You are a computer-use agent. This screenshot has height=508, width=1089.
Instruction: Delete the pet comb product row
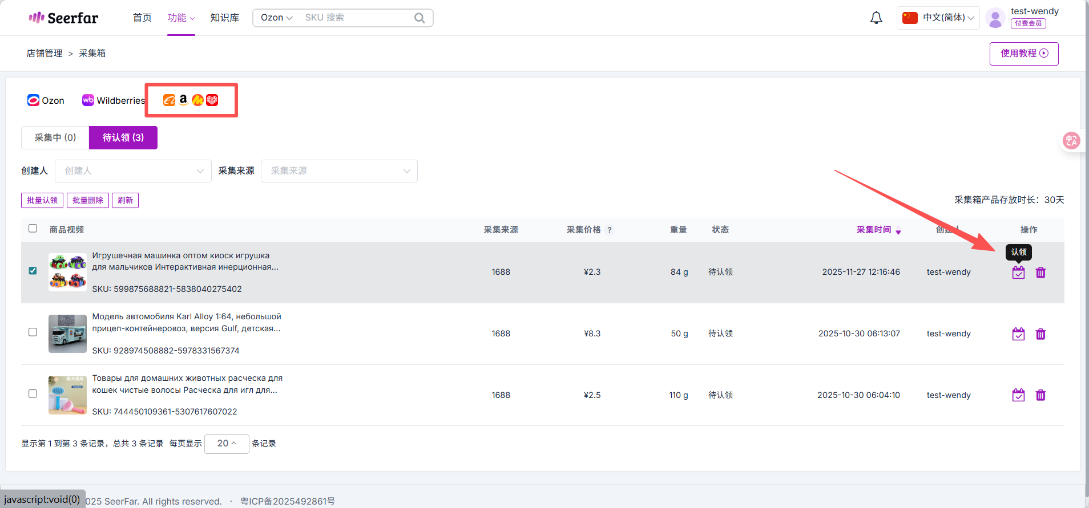(x=1040, y=395)
